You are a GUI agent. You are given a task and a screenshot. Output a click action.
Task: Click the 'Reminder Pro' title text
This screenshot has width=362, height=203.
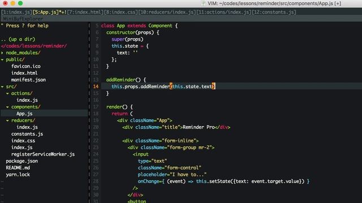point(199,127)
